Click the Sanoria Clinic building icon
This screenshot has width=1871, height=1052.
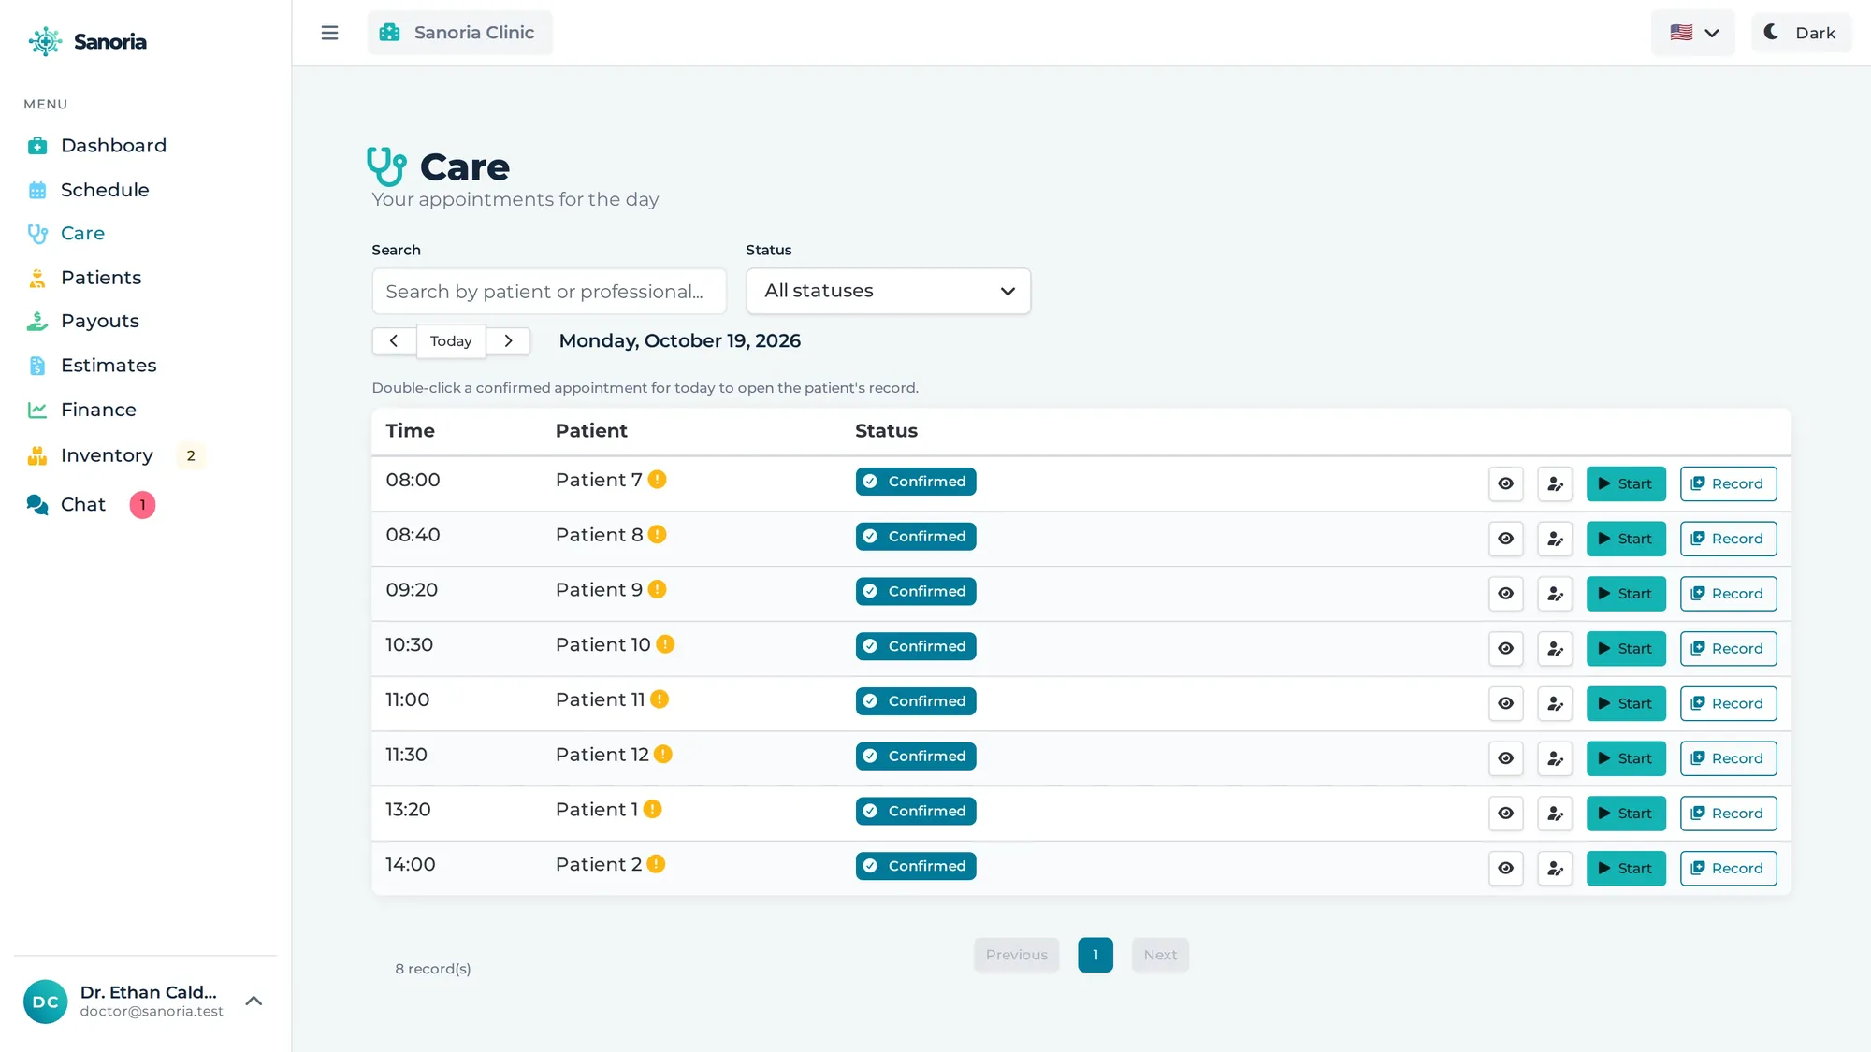(x=390, y=33)
